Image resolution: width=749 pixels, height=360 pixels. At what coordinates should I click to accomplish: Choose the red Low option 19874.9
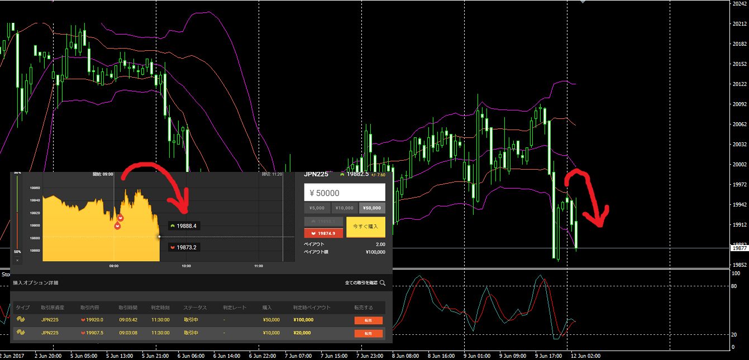(x=323, y=233)
